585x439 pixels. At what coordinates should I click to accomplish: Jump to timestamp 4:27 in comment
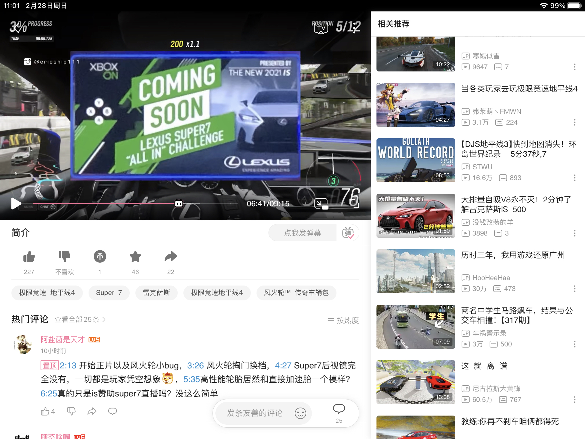coord(283,366)
